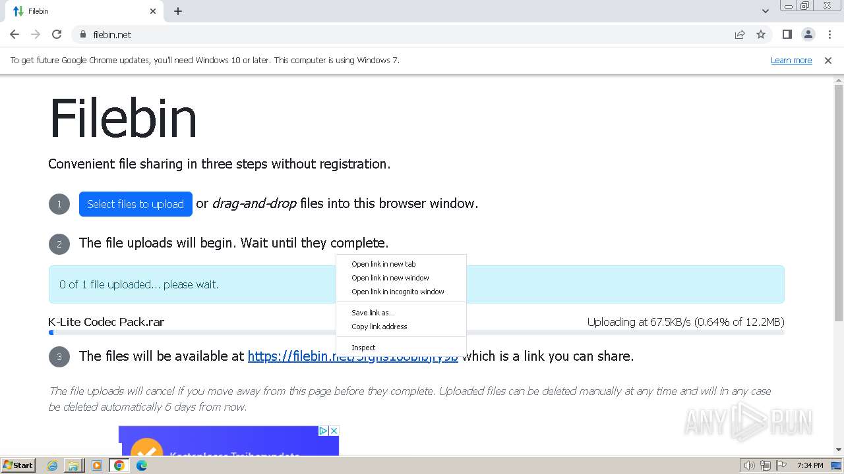Go back to previous page
The image size is (844, 474).
coord(15,34)
